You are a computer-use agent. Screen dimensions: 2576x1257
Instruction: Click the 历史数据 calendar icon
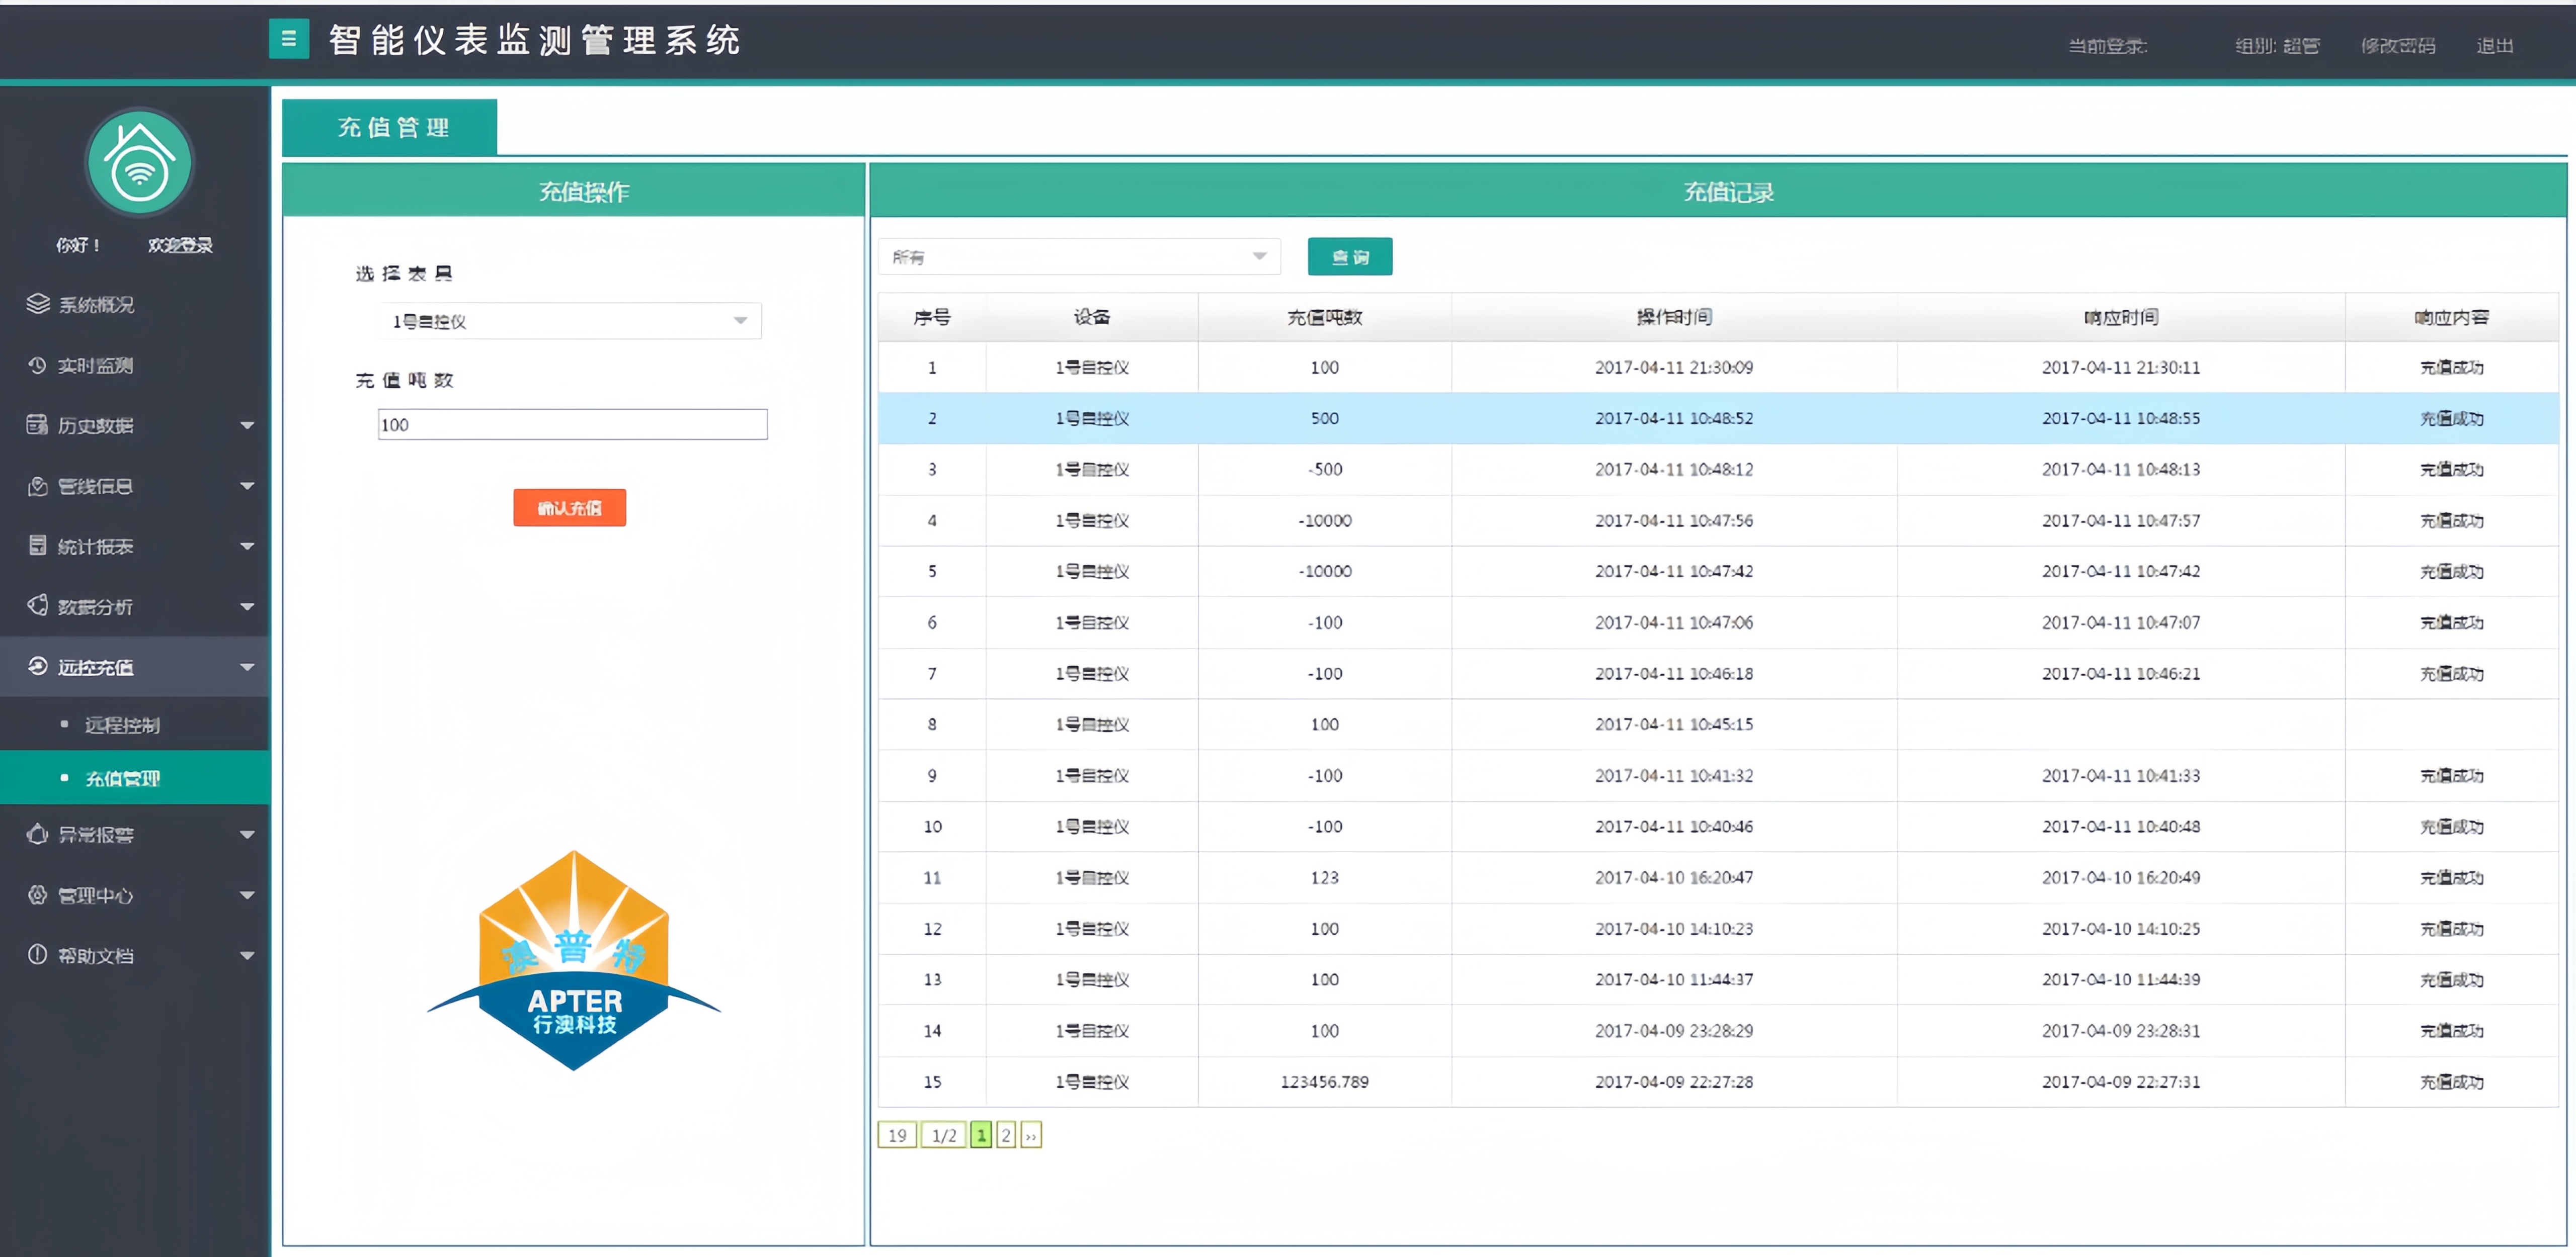(x=38, y=425)
